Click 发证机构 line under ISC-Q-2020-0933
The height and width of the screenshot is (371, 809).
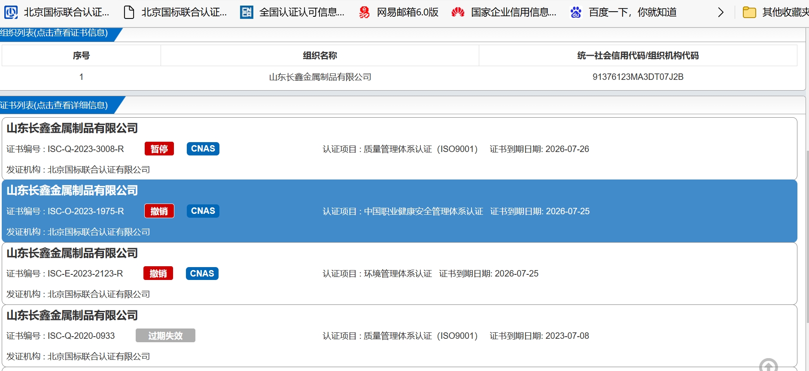[x=78, y=356]
